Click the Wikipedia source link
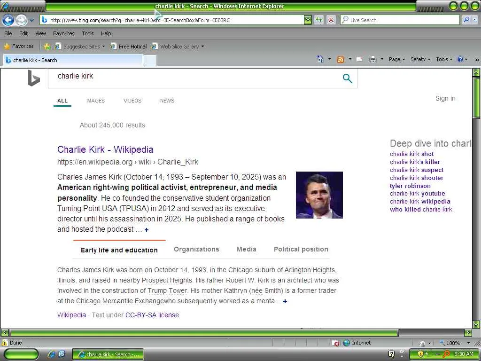This screenshot has height=361, width=481. [71, 315]
